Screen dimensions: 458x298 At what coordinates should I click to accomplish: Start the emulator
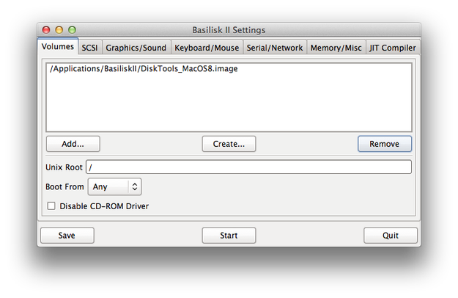[229, 236]
